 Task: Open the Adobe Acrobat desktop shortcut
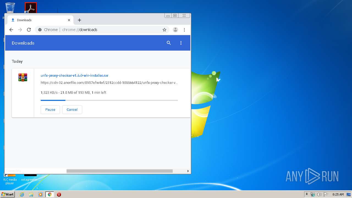[x=31, y=8]
